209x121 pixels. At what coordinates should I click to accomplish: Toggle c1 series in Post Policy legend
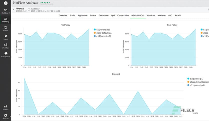[x=205, y=29]
